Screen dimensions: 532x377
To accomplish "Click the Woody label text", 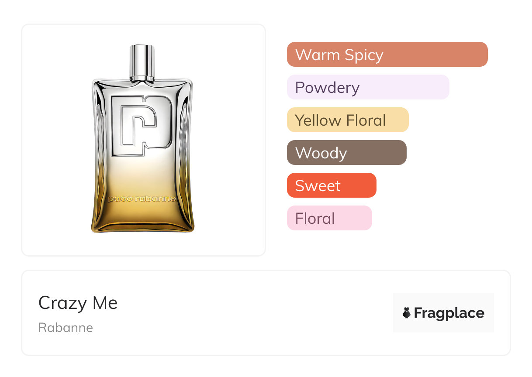I will point(321,153).
